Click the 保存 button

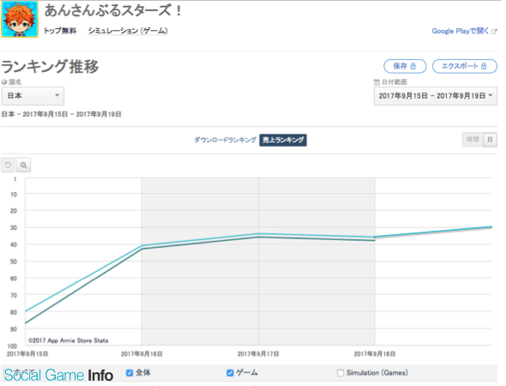click(x=405, y=66)
